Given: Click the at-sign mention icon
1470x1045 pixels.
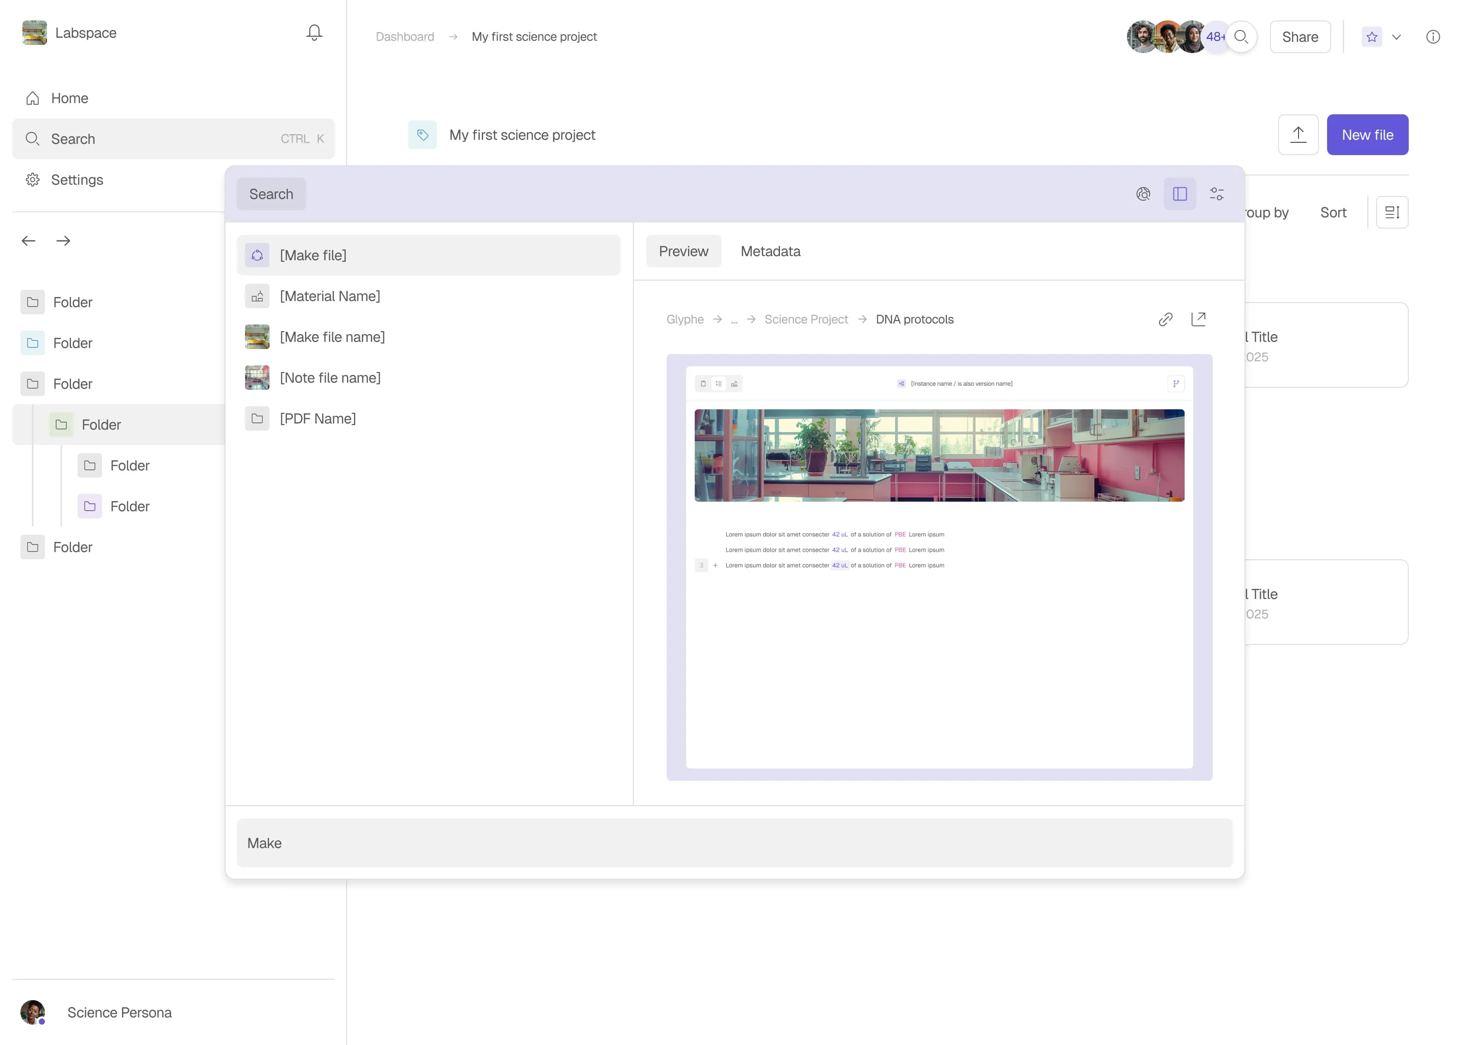Looking at the screenshot, I should tap(1143, 194).
